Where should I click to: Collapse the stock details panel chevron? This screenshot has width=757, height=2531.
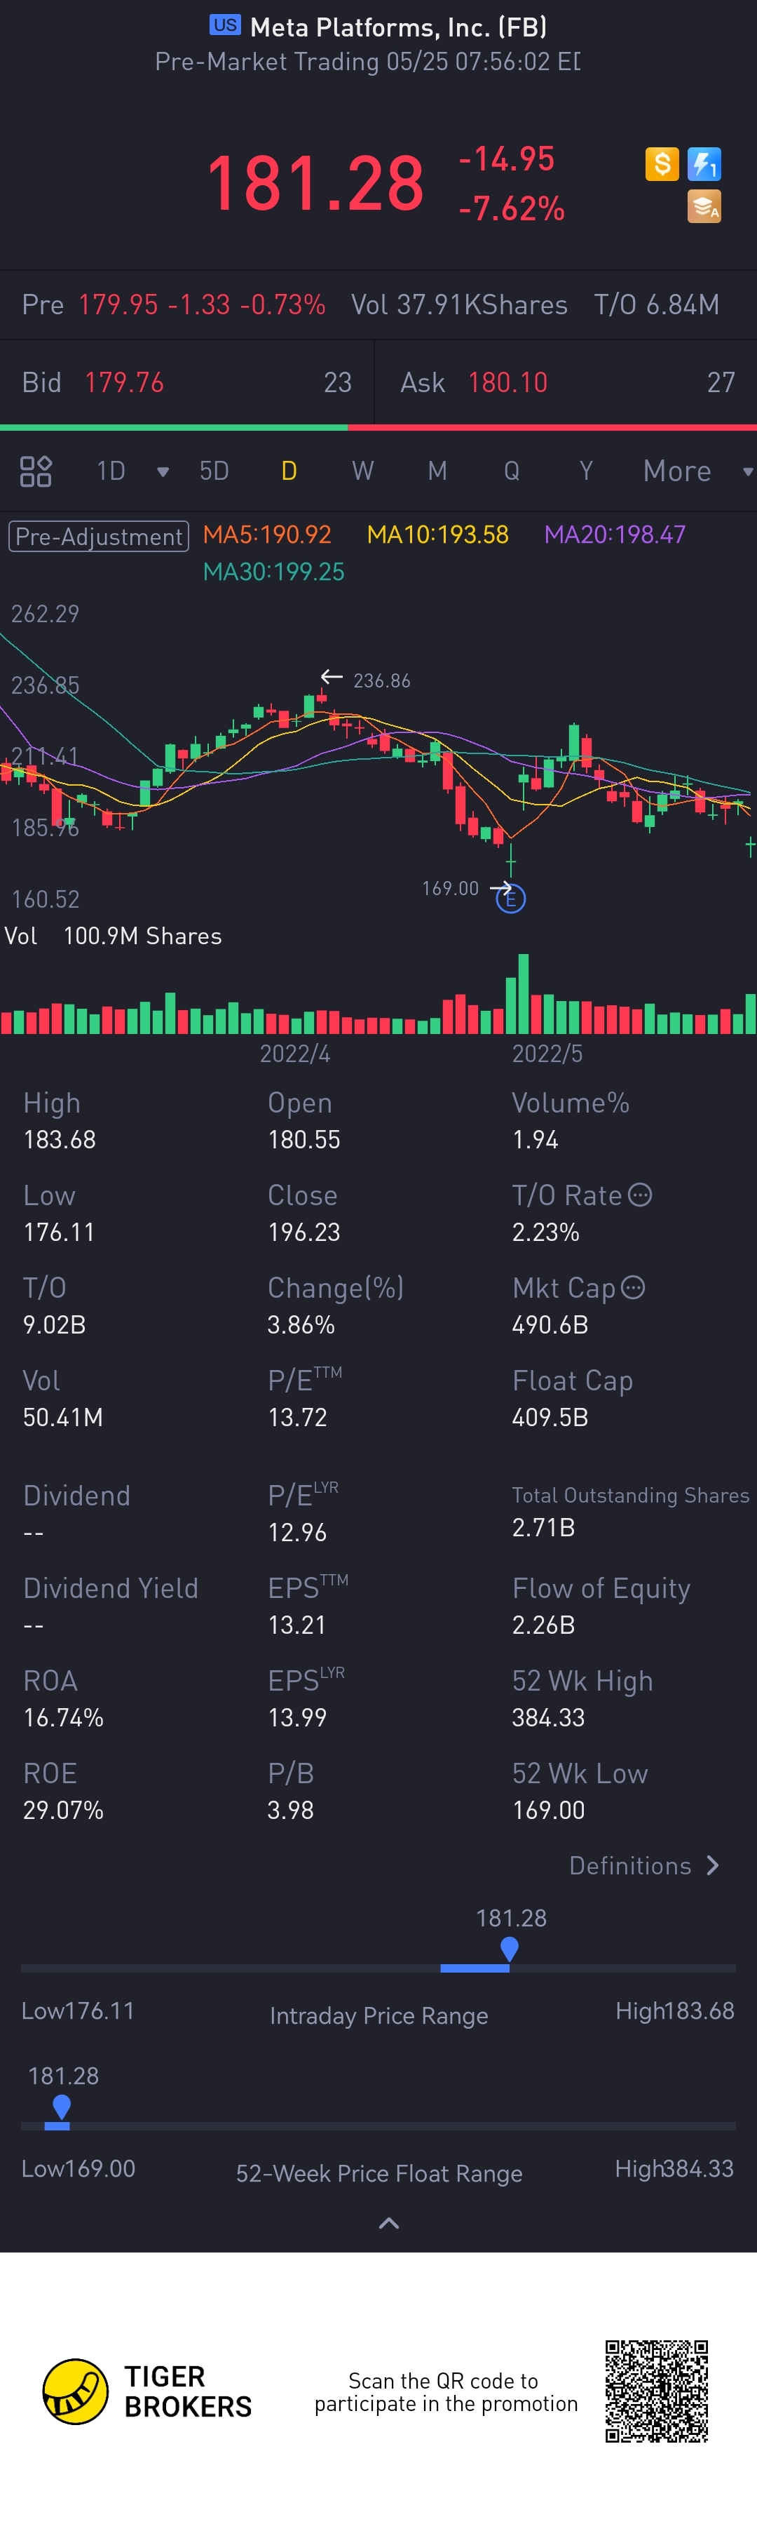coord(389,2222)
